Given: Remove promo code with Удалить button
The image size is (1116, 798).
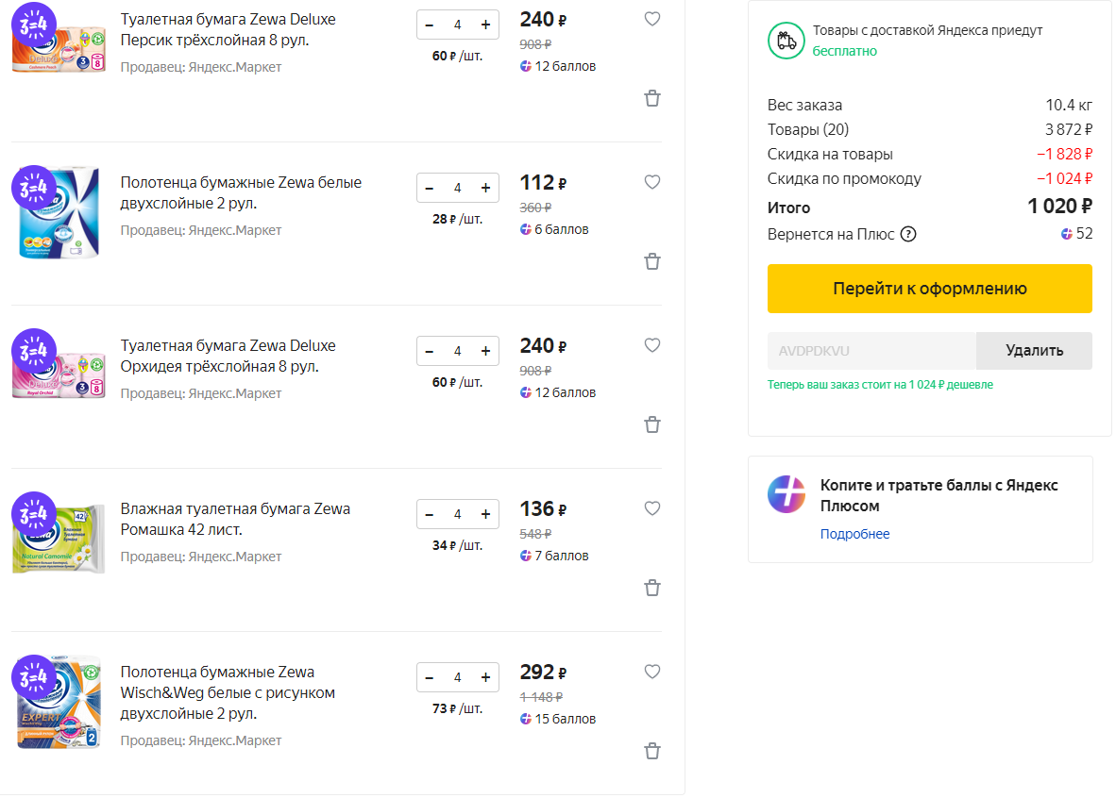Looking at the screenshot, I should (1034, 351).
